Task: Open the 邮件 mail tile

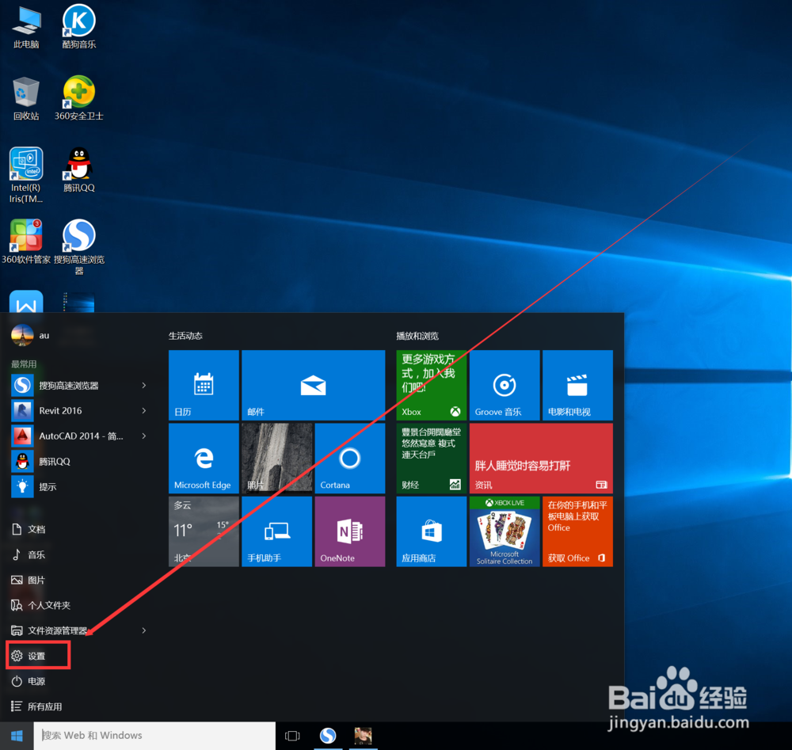Action: pos(313,385)
